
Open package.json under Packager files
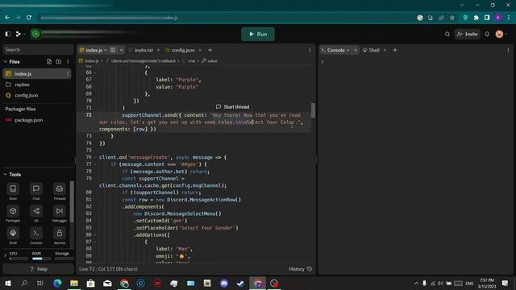29,120
